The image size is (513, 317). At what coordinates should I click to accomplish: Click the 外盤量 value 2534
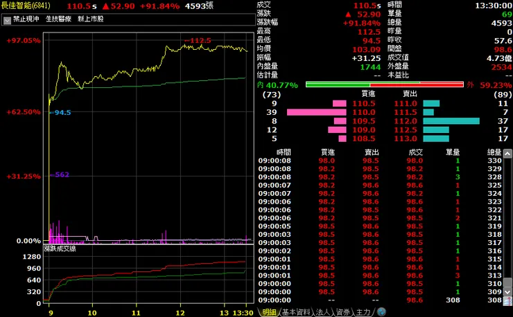tap(501, 67)
